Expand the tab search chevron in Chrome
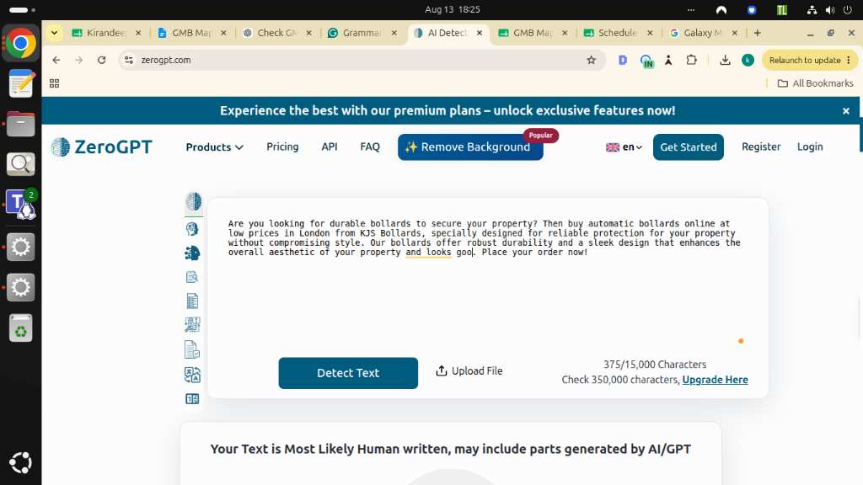The width and height of the screenshot is (863, 485). (55, 33)
